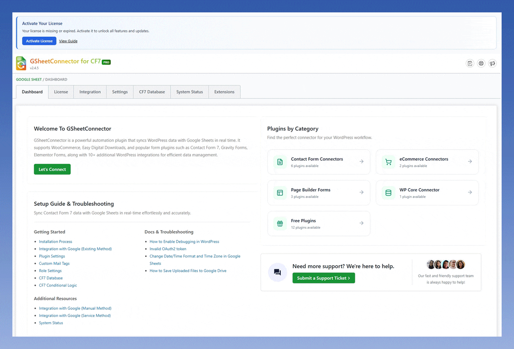Image resolution: width=514 pixels, height=349 pixels.
Task: Click the Contact Form Connectors card title
Action: click(317, 159)
